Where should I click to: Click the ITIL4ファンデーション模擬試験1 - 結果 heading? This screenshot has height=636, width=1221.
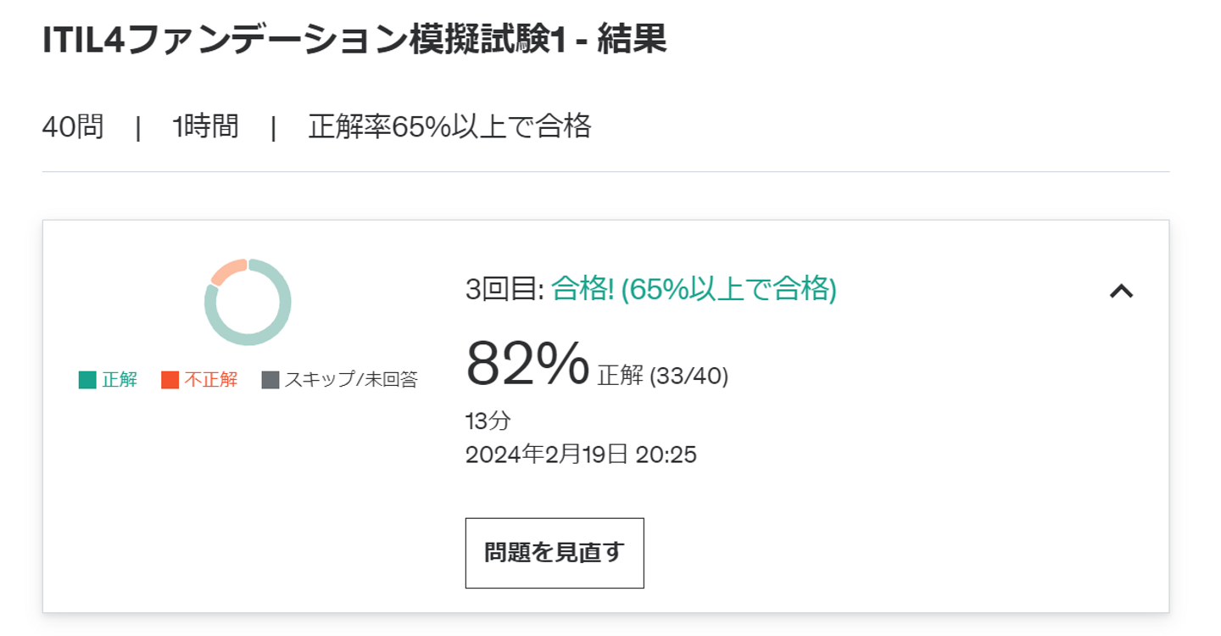tap(354, 40)
